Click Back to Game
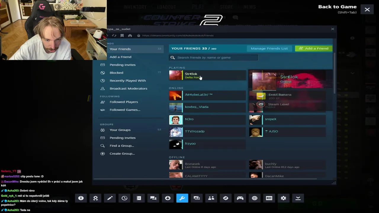379x213 pixels. coord(337,7)
